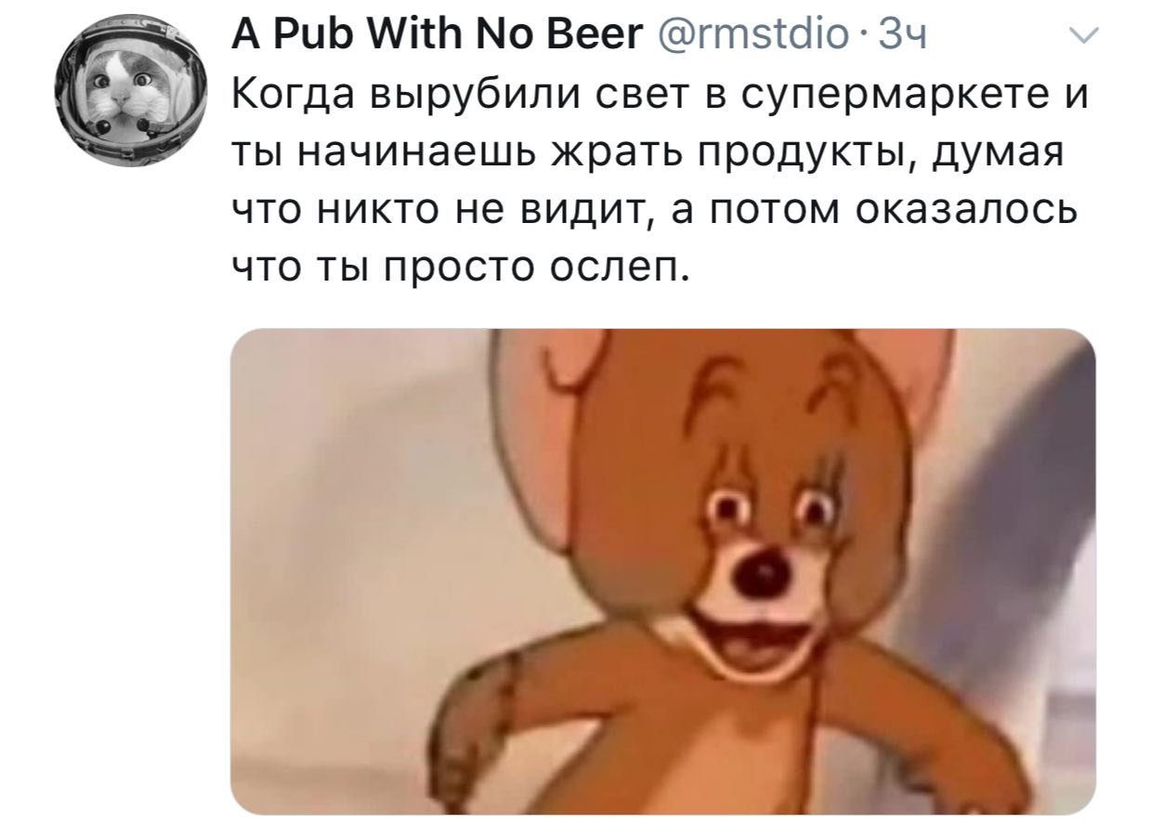
Task: Click Jerry's eyes in the meme image
Action: pyautogui.click(x=772, y=509)
